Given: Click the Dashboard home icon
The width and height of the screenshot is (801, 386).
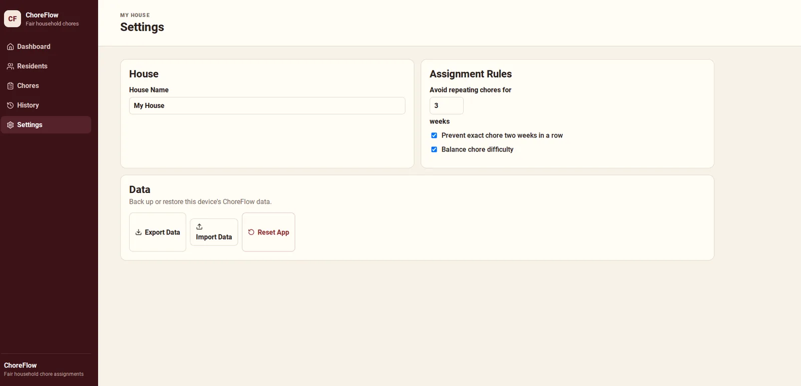Looking at the screenshot, I should 10,46.
